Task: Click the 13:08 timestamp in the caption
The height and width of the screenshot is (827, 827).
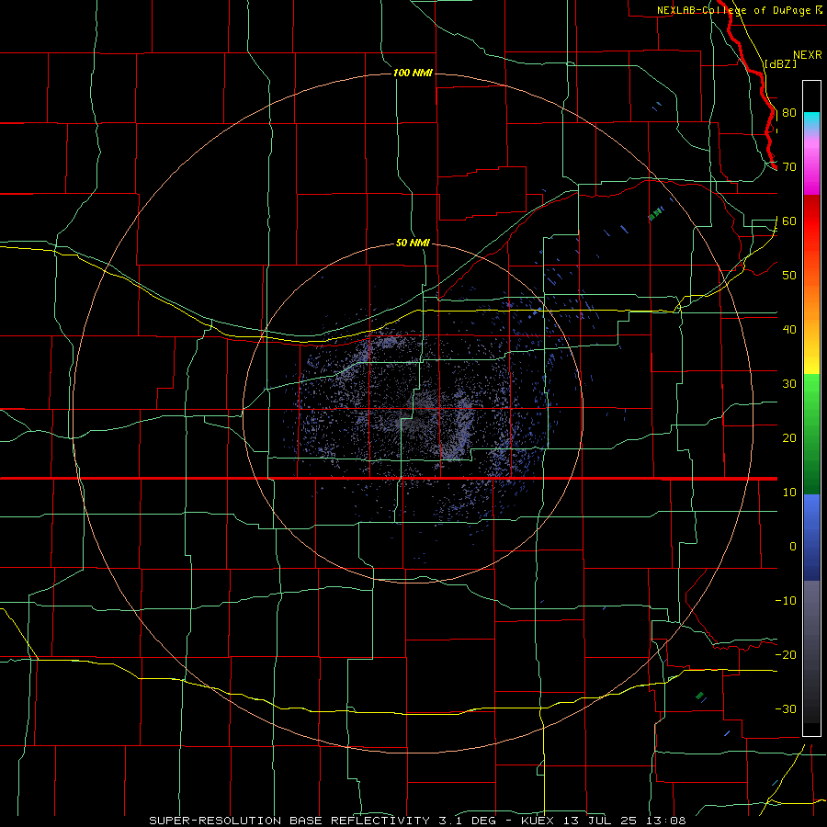Action: [x=668, y=821]
